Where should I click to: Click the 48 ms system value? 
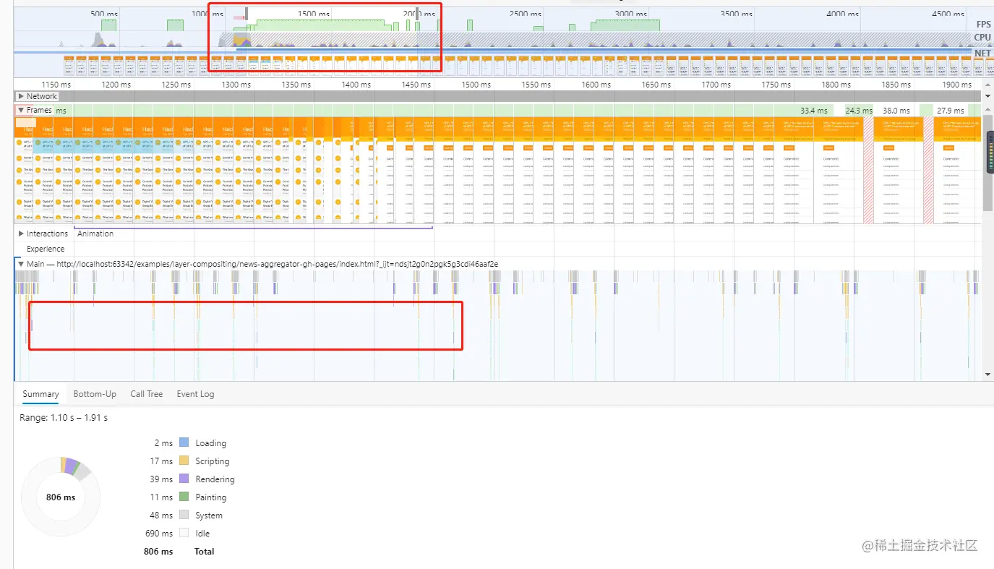161,515
